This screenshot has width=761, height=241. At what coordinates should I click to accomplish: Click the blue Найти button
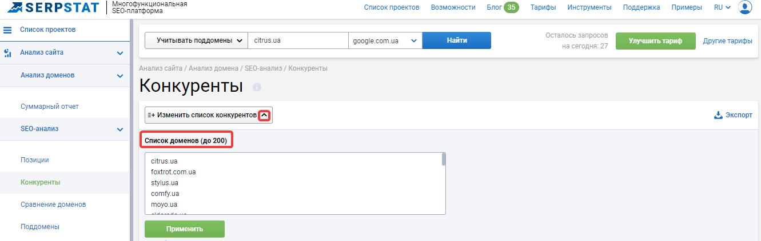(x=457, y=40)
